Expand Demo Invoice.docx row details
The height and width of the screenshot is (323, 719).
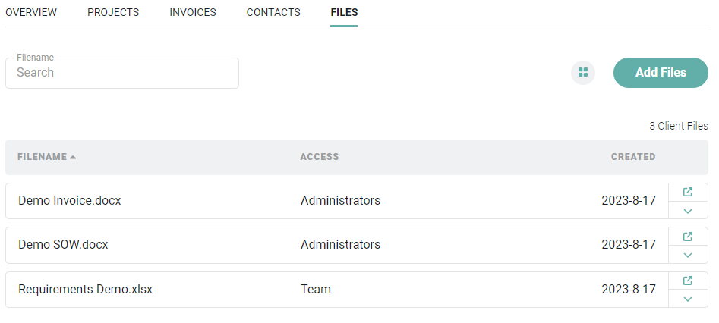point(688,211)
